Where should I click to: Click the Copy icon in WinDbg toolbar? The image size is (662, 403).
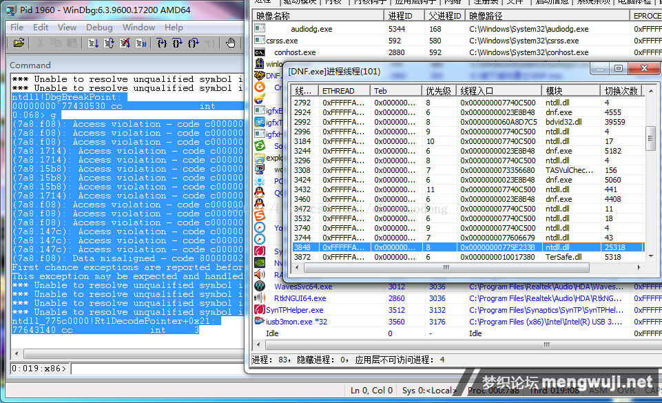(56, 43)
